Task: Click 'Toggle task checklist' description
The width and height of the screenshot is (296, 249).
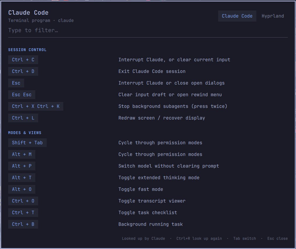Action: [148, 213]
